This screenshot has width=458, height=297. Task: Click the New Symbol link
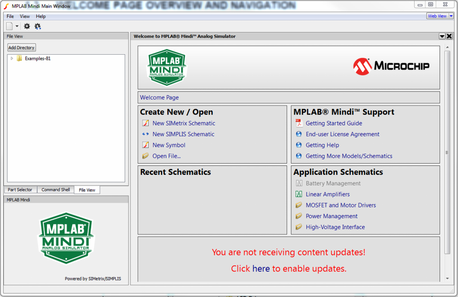point(169,145)
